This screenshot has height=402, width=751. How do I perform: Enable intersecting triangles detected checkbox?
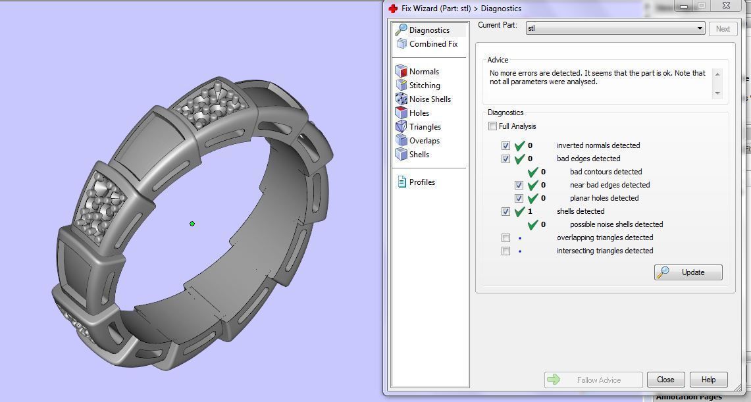[x=505, y=251]
